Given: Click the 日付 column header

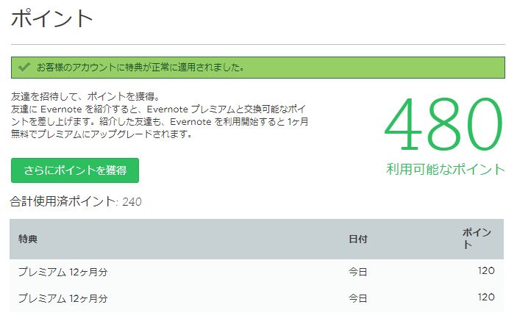Looking at the screenshot, I should [x=357, y=239].
